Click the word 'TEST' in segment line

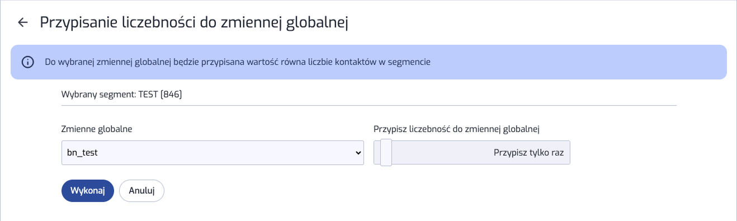(148, 95)
